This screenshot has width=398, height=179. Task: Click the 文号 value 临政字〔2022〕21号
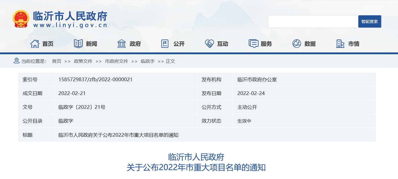pos(82,107)
